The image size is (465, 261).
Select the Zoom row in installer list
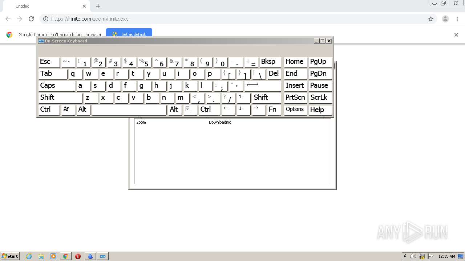point(232,122)
